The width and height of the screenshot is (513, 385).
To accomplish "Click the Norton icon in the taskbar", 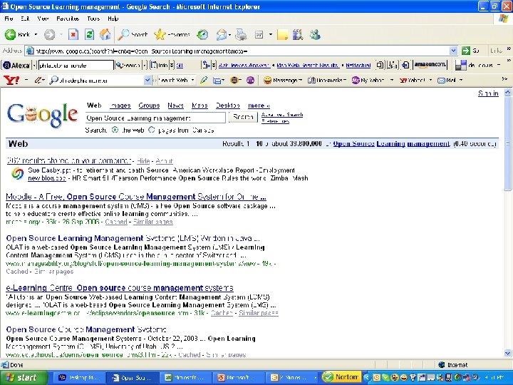I will click(x=341, y=377).
